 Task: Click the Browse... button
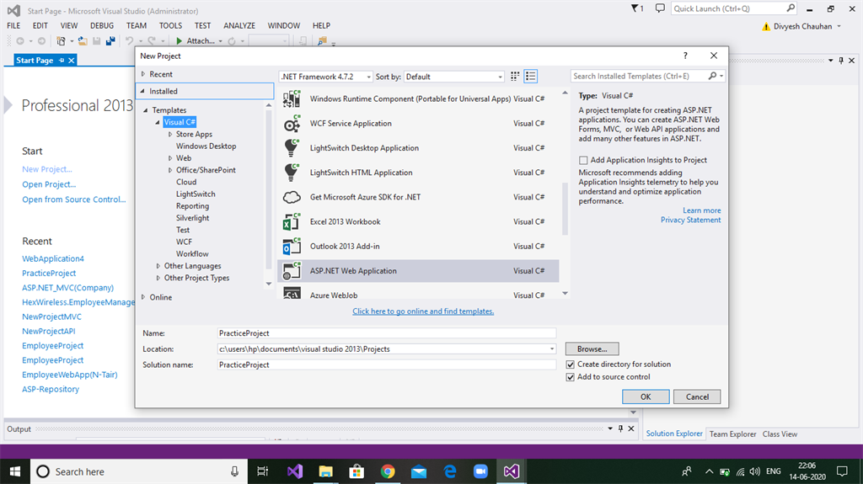(x=592, y=348)
